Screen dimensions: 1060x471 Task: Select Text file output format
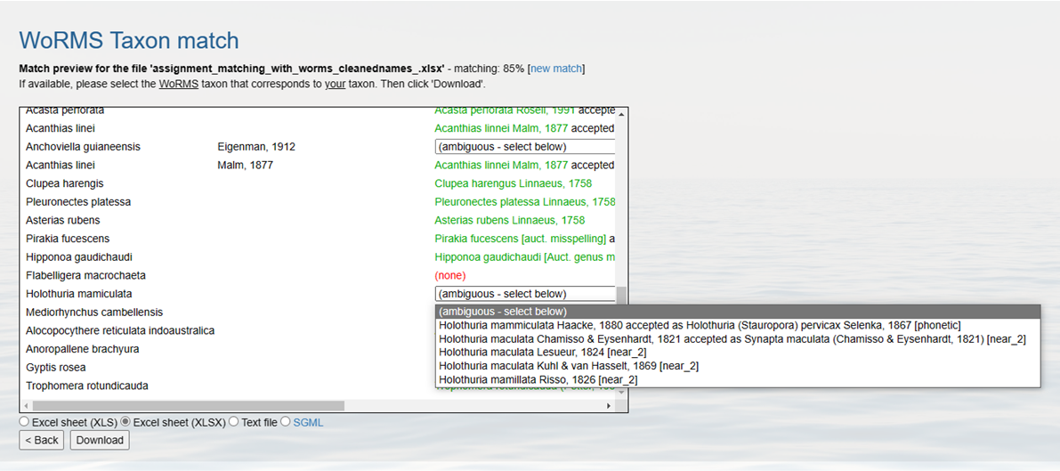tap(234, 422)
